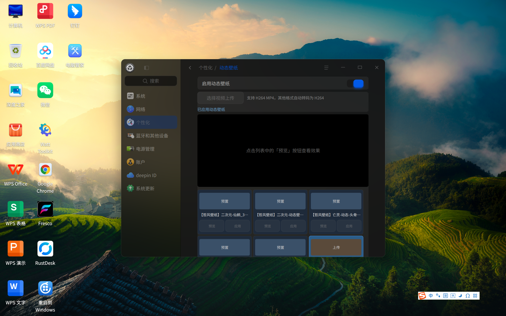Open the hamburger menu in title bar
This screenshot has height=316, width=506.
click(326, 68)
